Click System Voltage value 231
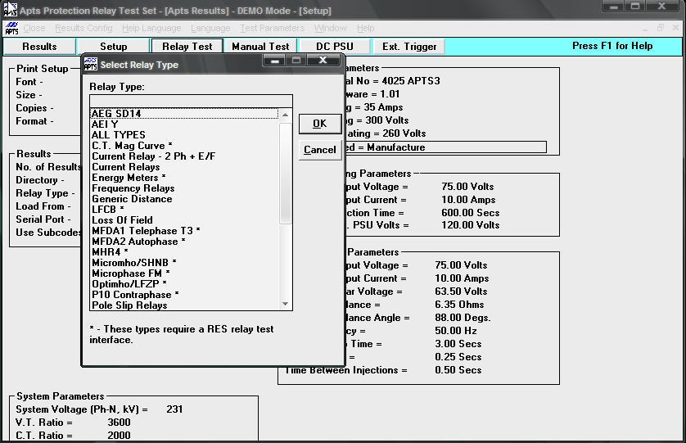Viewport: 686px width, 443px height. point(174,409)
